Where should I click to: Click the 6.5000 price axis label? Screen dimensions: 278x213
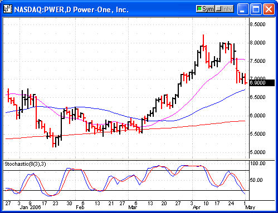(257, 97)
